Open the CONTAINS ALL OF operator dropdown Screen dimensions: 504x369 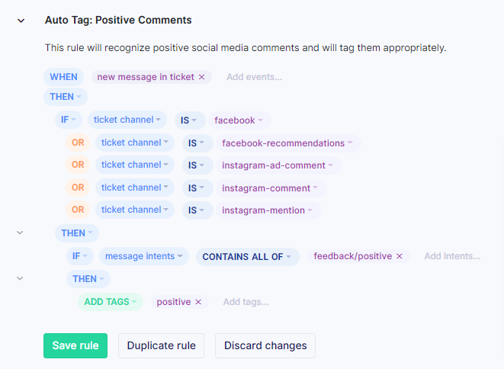[x=248, y=256]
